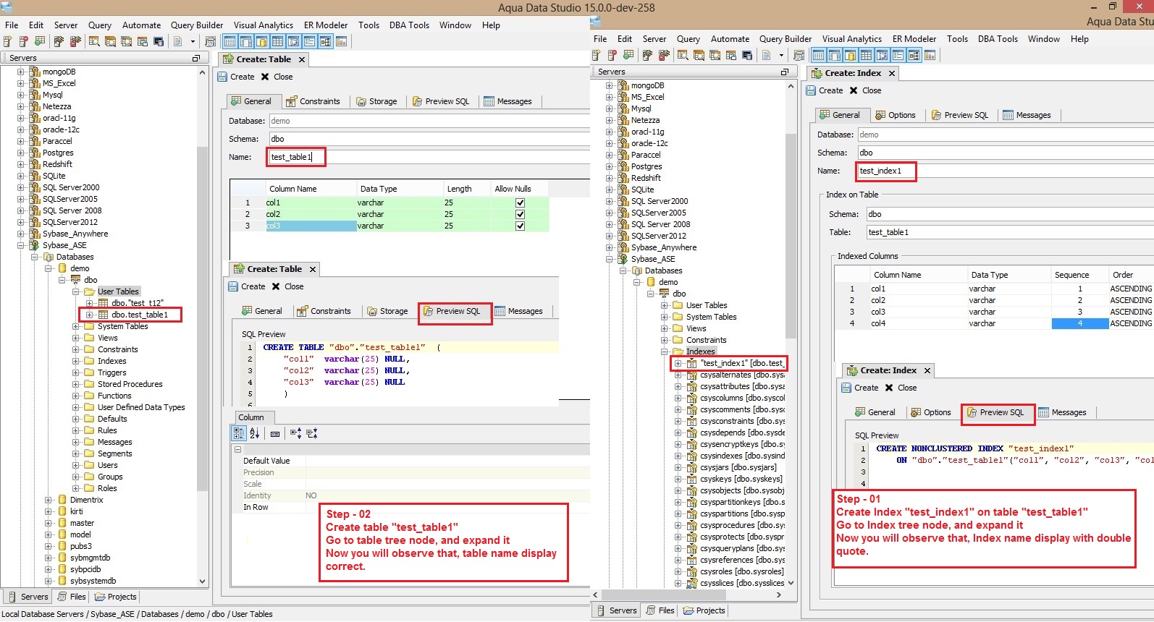Toggle the A-Z alphabetical sort button in Column properties
1154x622 pixels.
[x=255, y=433]
